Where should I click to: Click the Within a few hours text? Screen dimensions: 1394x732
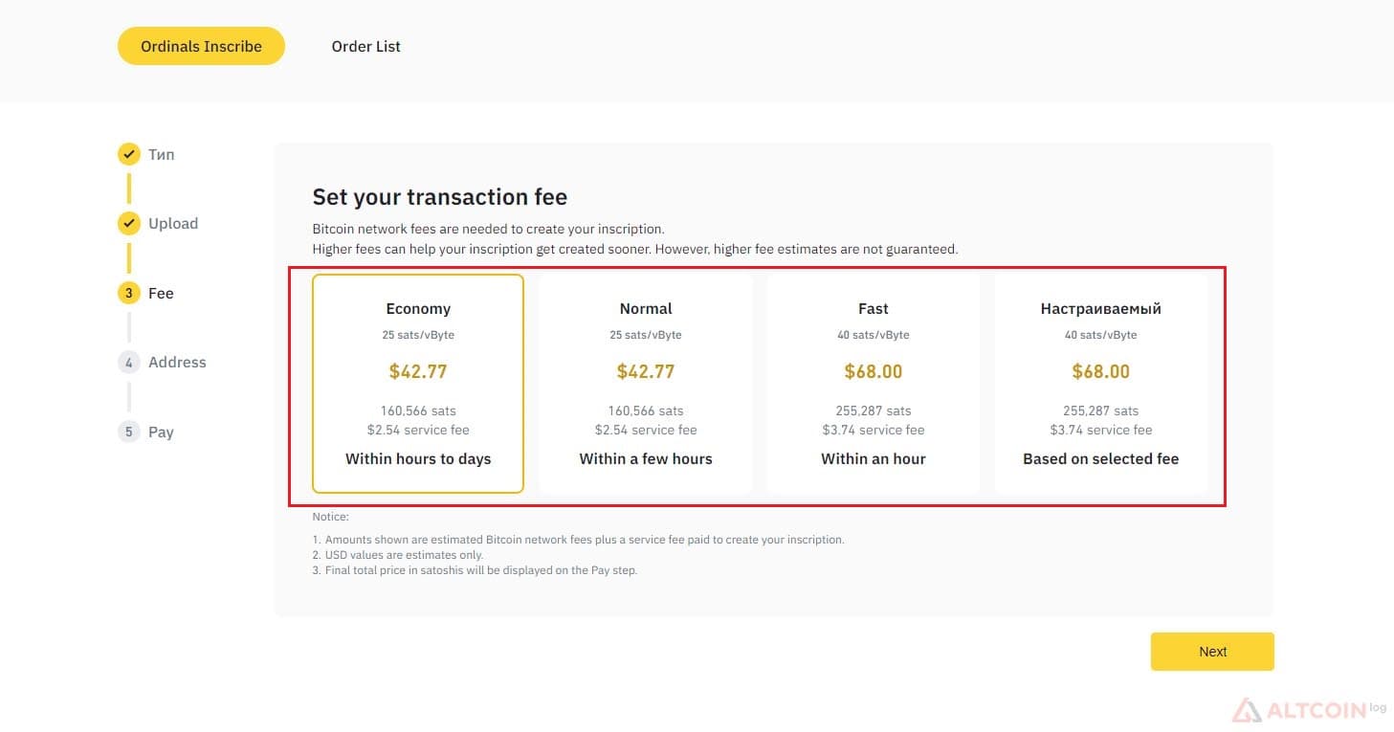coord(646,459)
